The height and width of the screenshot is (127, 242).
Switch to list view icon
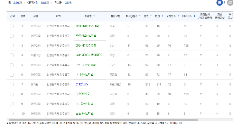tap(220, 3)
